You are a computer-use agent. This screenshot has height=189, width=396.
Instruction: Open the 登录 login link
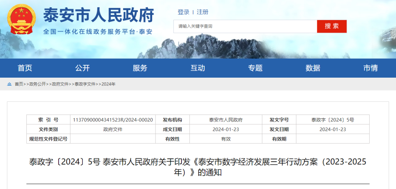pyautogui.click(x=183, y=12)
